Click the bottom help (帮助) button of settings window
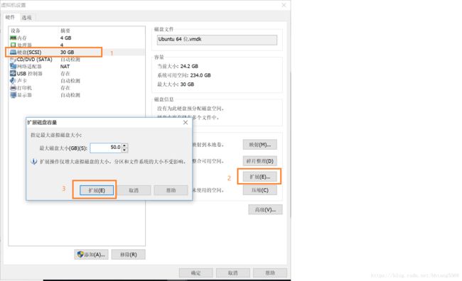 tap(270, 273)
